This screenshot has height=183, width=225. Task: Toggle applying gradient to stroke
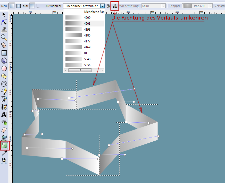(38, 6)
